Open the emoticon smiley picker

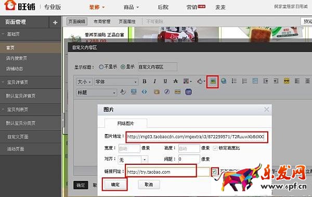click(287, 81)
